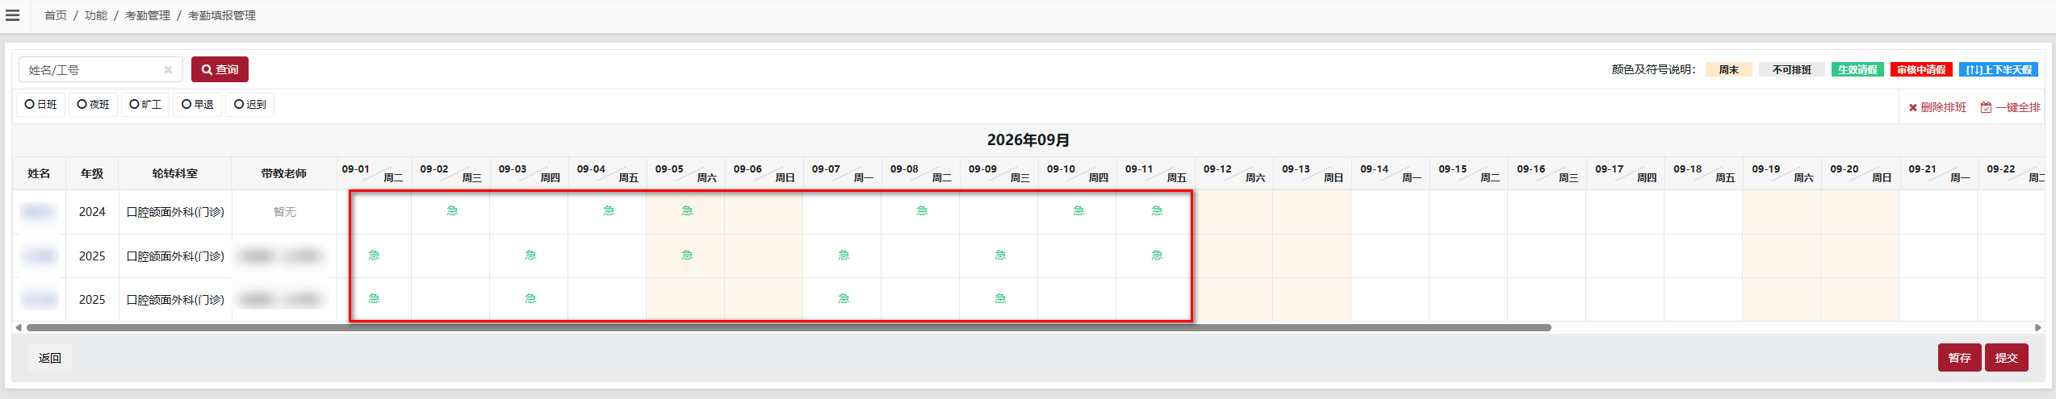The width and height of the screenshot is (2056, 399).
Task: Click the 查询 search button
Action: (220, 69)
